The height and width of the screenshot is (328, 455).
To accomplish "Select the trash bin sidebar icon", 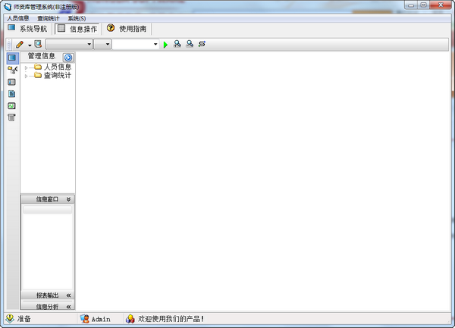I will coord(11,117).
